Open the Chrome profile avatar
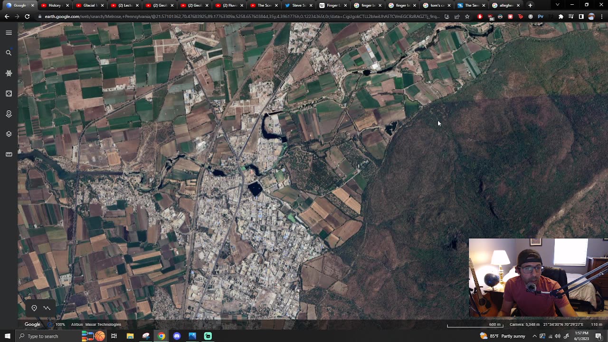 click(591, 17)
